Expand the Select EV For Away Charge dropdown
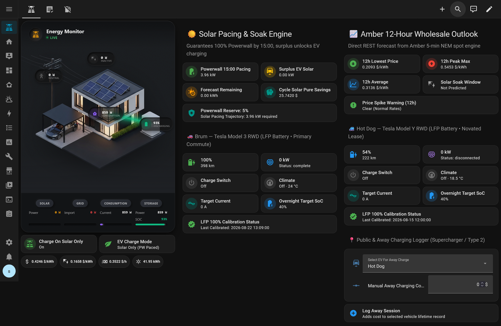The height and width of the screenshot is (326, 501). point(428,263)
